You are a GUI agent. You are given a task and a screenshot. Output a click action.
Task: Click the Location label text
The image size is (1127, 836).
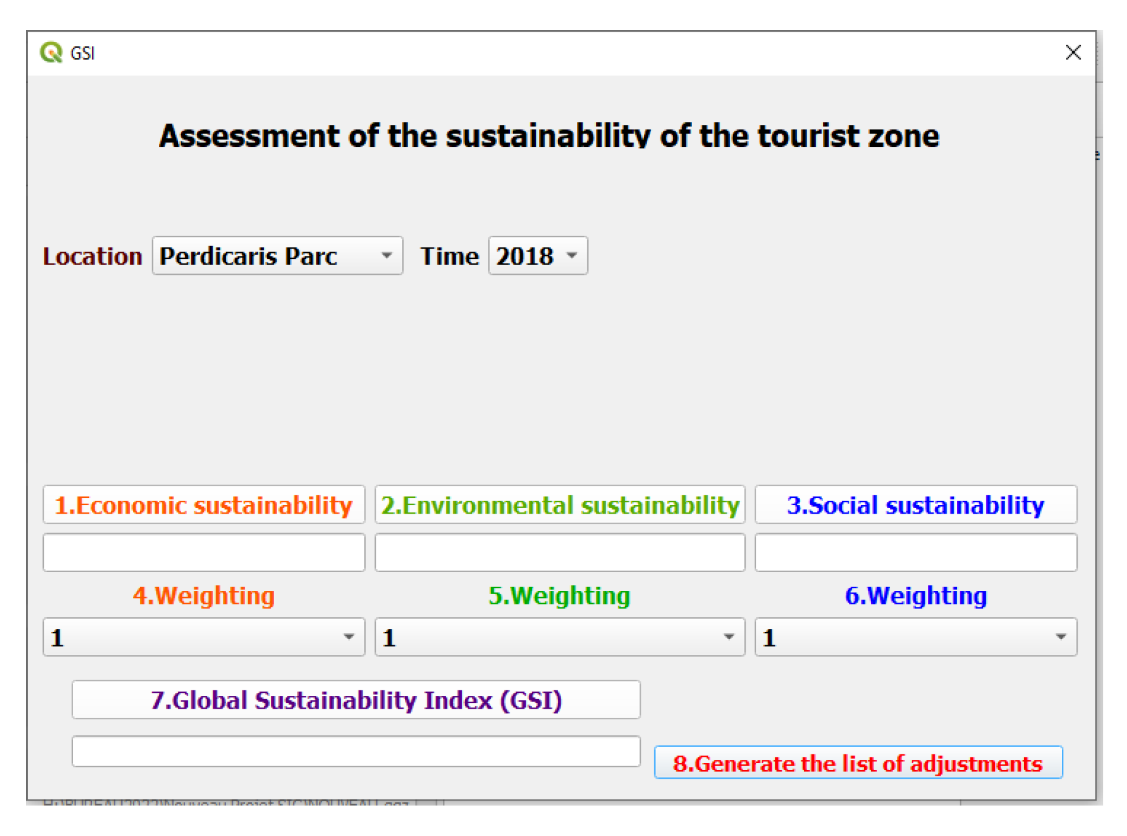[93, 257]
